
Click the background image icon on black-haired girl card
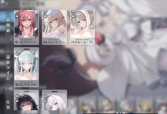coord(17,100)
